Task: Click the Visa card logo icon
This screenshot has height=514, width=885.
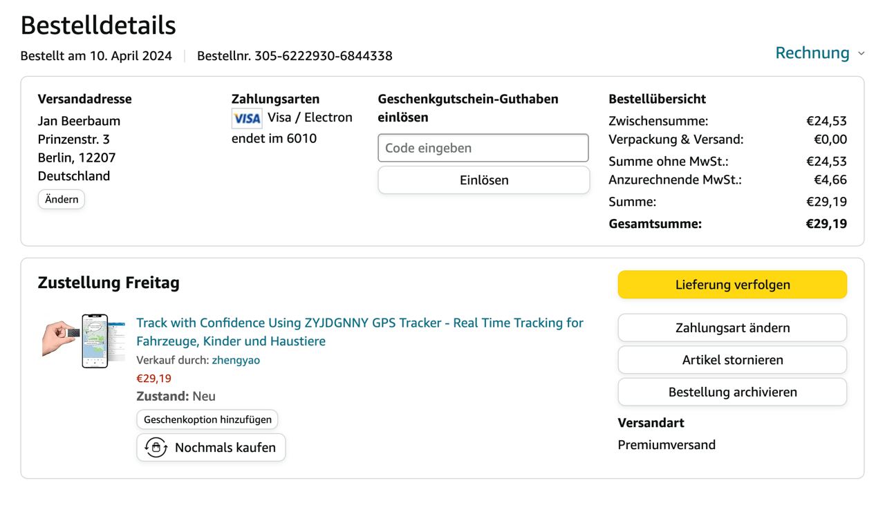Action: pos(247,118)
